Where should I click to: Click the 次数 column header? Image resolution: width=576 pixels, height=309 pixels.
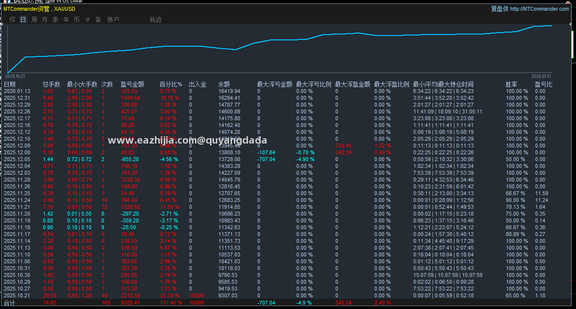(107, 84)
